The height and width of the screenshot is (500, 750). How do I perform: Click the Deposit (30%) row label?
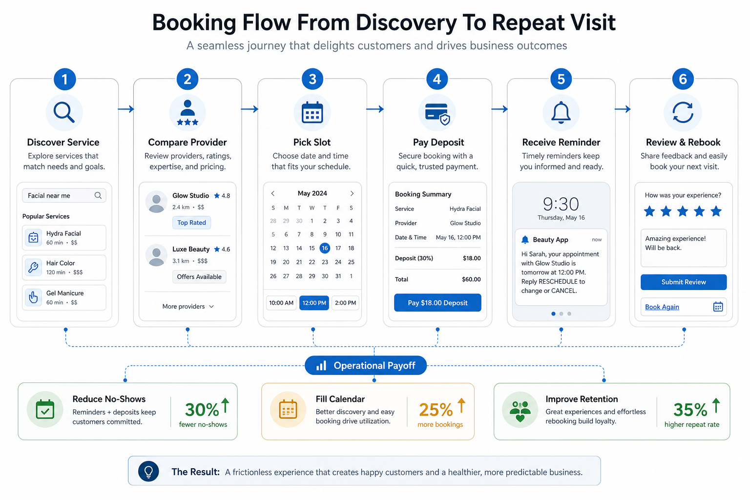[x=414, y=258]
